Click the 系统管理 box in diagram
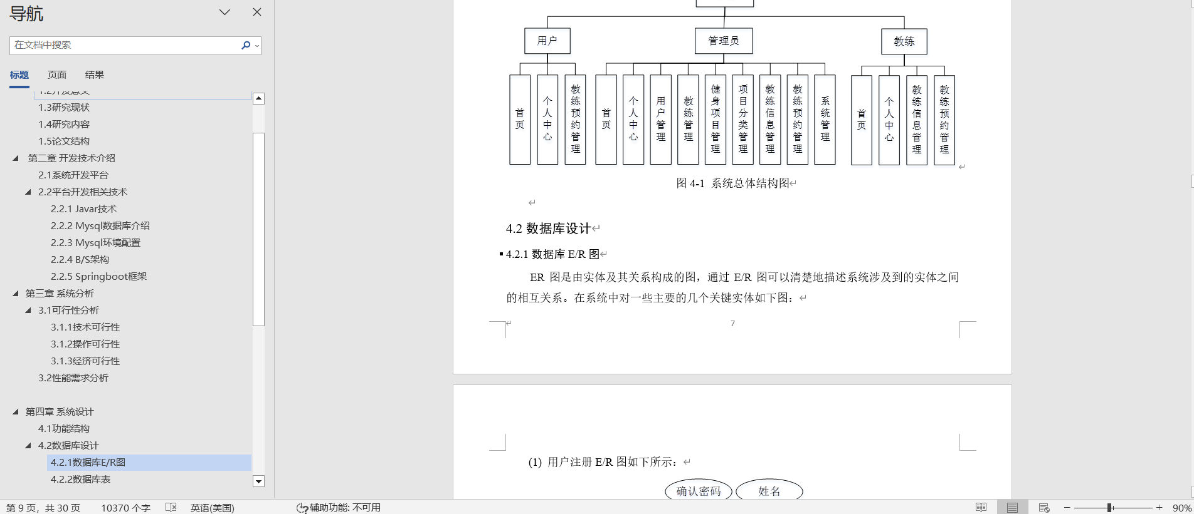The image size is (1194, 514). [825, 120]
